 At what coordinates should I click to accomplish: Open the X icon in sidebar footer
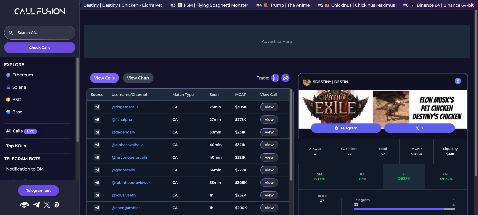point(47,205)
